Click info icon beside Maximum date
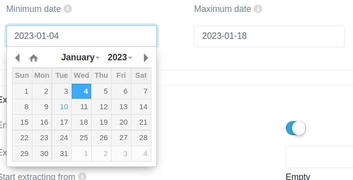 pyautogui.click(x=258, y=9)
